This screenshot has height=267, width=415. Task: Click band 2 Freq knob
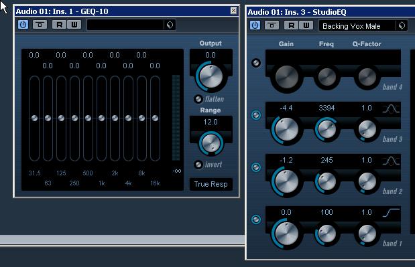click(327, 181)
